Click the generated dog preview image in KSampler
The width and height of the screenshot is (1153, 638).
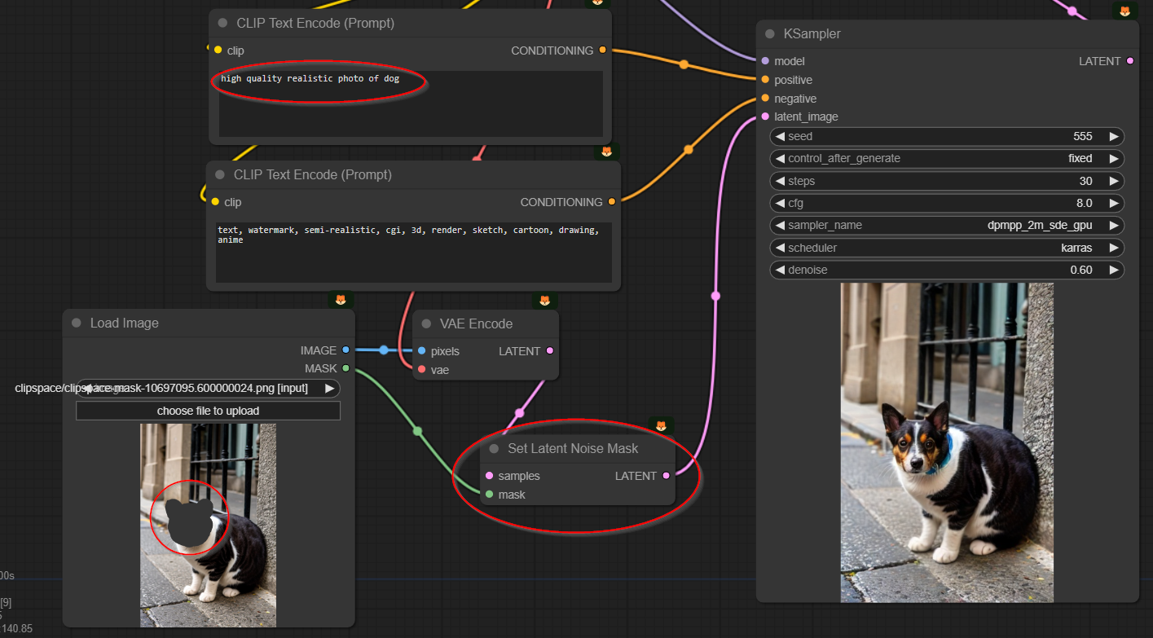(x=947, y=442)
